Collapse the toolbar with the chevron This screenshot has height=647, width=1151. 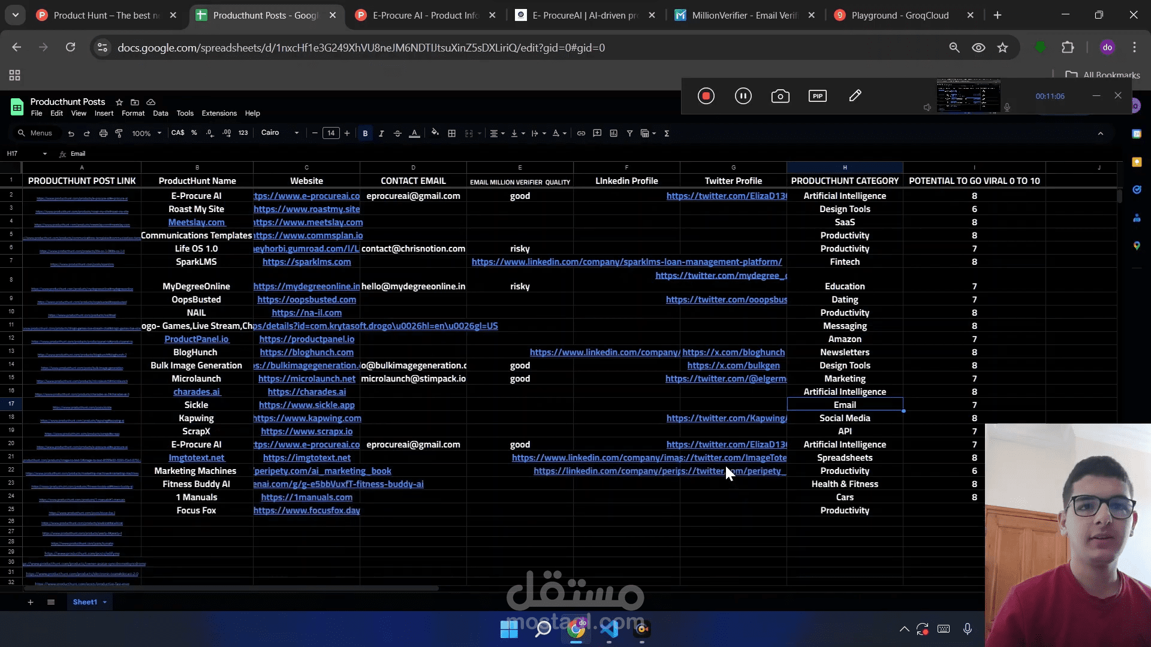(x=1101, y=134)
